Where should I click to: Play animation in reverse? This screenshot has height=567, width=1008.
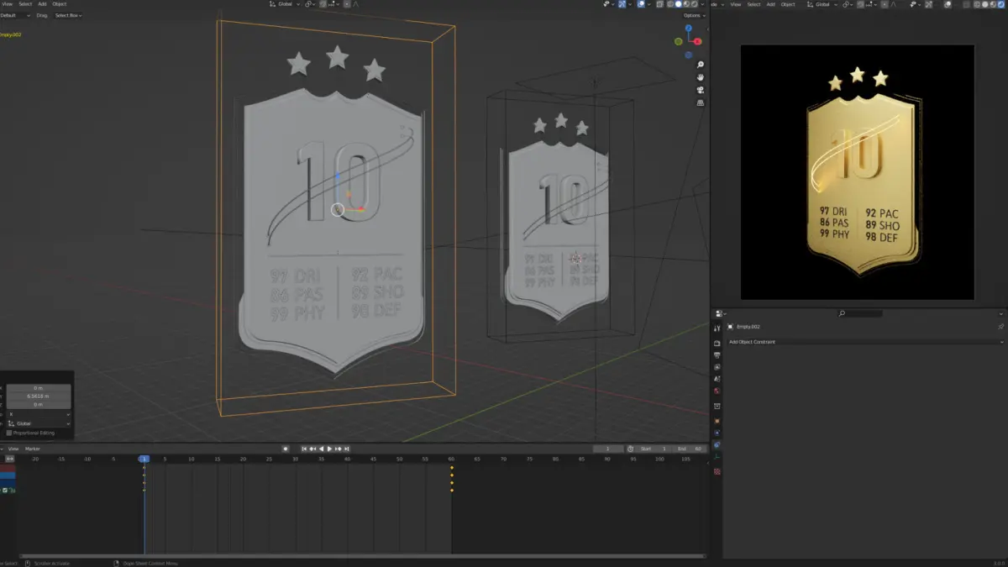pyautogui.click(x=321, y=449)
